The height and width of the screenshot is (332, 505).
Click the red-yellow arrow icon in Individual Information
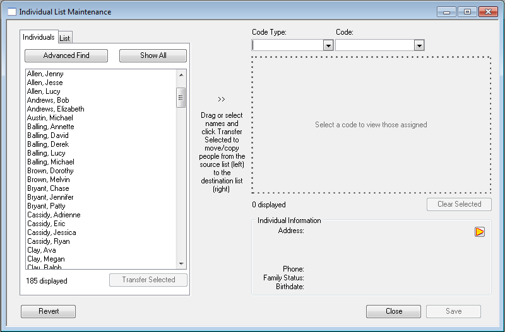(480, 232)
